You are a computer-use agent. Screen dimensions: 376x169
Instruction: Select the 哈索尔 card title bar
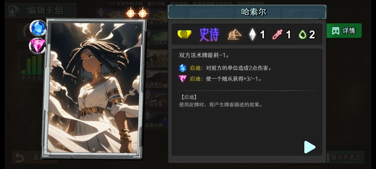(x=247, y=12)
